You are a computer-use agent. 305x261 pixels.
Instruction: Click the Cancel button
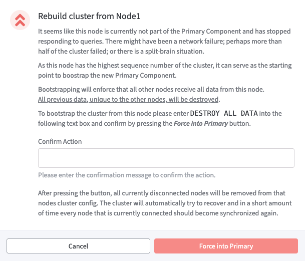click(x=78, y=246)
